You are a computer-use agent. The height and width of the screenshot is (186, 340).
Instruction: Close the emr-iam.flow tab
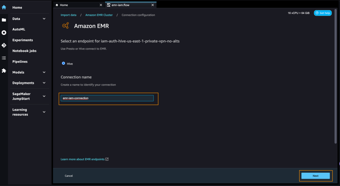pos(153,5)
